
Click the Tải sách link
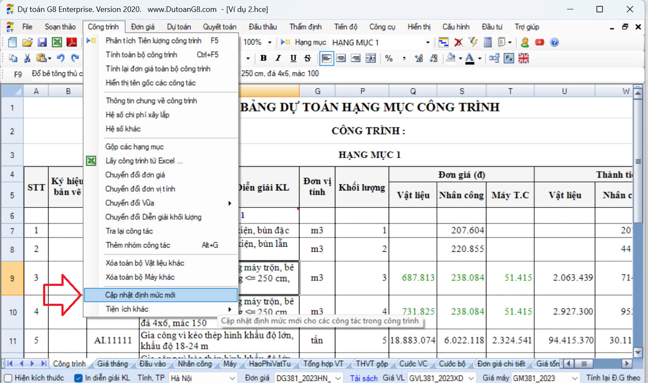point(363,378)
